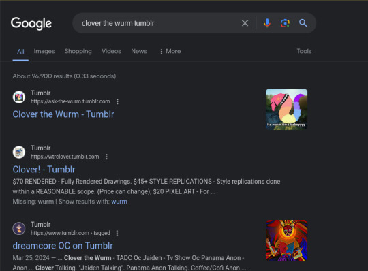Click the red psychedelic dreamcore thumbnail
The height and width of the screenshot is (271, 368).
point(286,240)
